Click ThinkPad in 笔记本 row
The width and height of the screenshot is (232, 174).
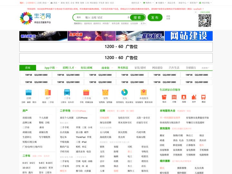click(x=81, y=137)
